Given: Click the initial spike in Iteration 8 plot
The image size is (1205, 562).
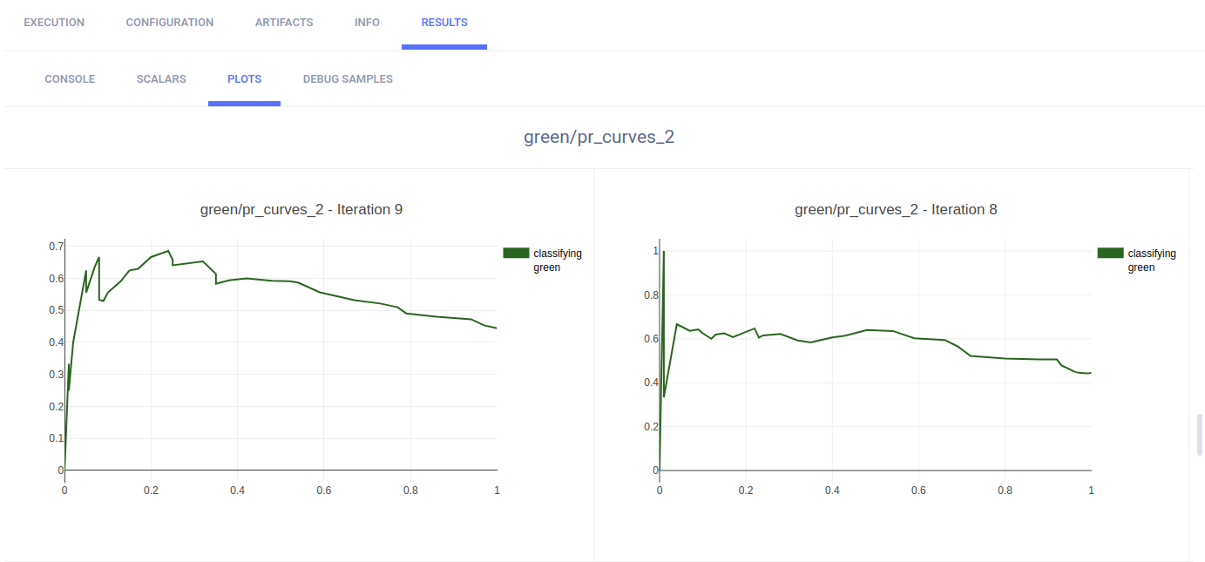Looking at the screenshot, I should (663, 252).
